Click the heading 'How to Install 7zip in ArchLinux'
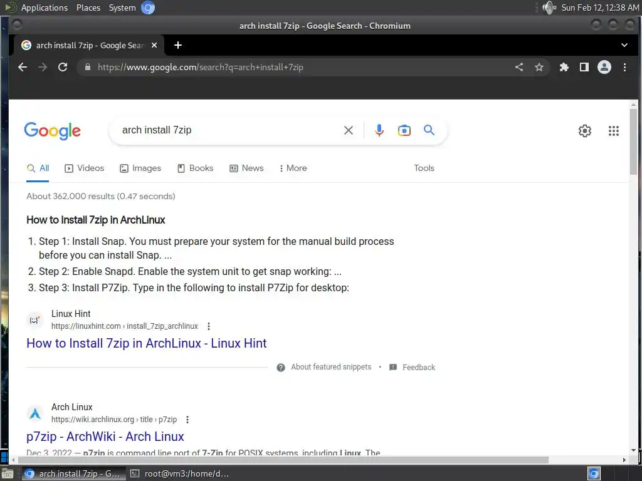The width and height of the screenshot is (642, 481). point(96,220)
